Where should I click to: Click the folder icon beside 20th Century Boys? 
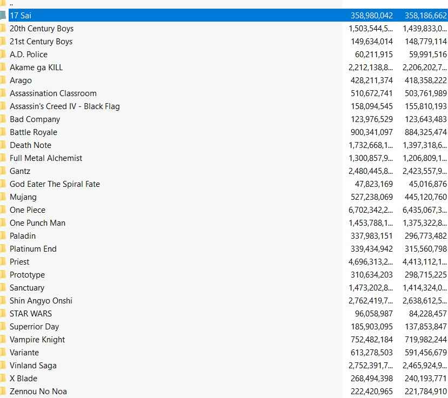click(x=3, y=29)
